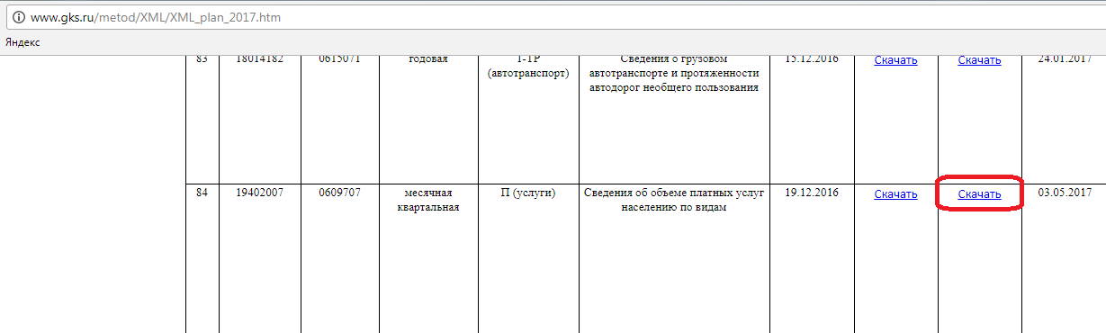Viewport: 1106px width, 333px height.
Task: Click Скачать link right after date 15.12.2016
Action: (x=895, y=60)
